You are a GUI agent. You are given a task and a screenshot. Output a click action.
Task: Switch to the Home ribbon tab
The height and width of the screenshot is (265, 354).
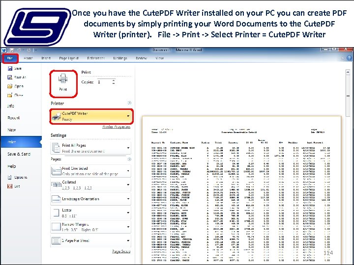[x=28, y=58]
